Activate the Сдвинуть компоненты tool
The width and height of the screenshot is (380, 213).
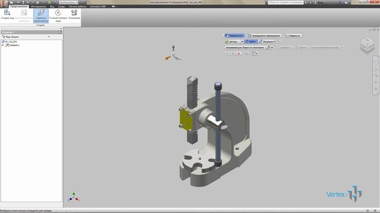(x=41, y=16)
